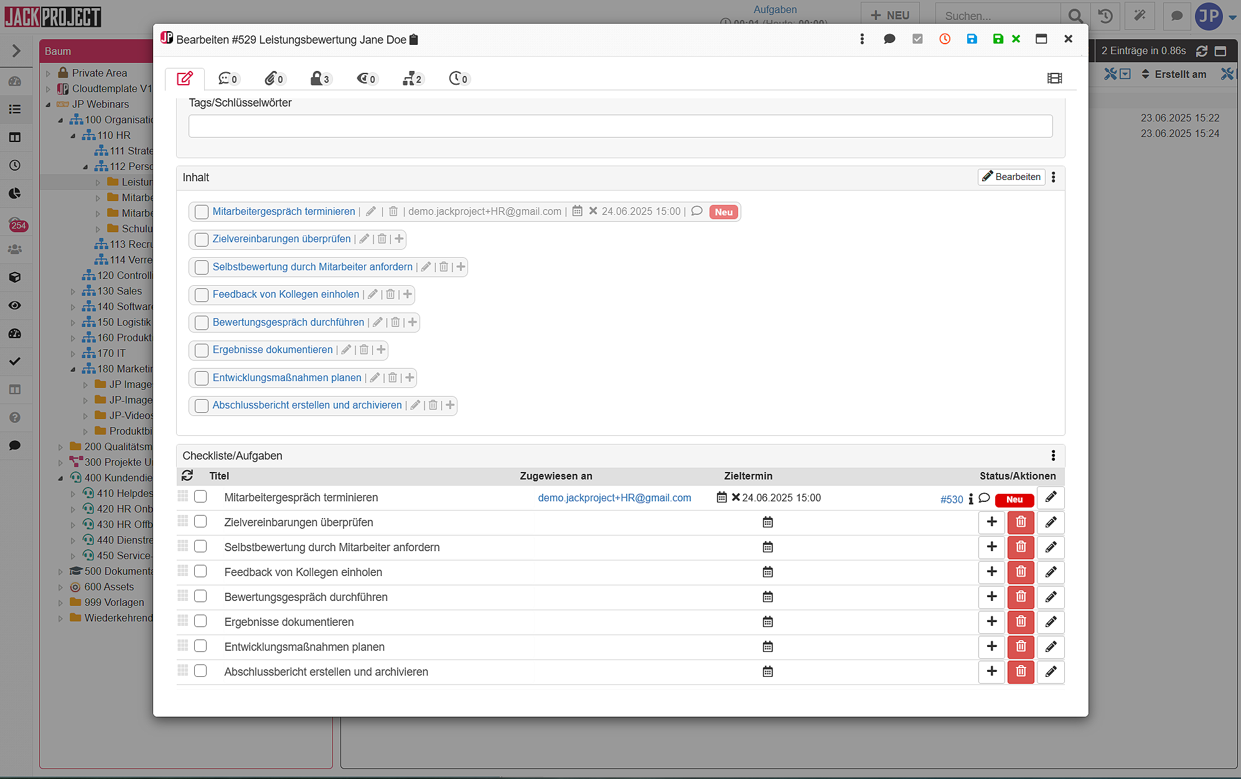Viewport: 1241px width, 779px height.
Task: Expand the 130 Sales tree node
Action: click(x=73, y=291)
